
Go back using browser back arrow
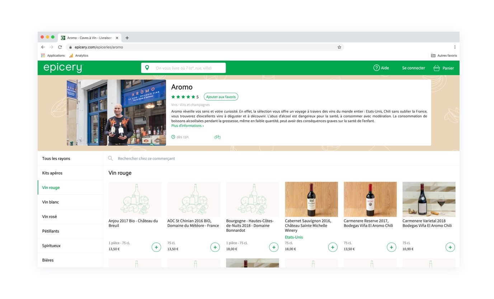(43, 47)
